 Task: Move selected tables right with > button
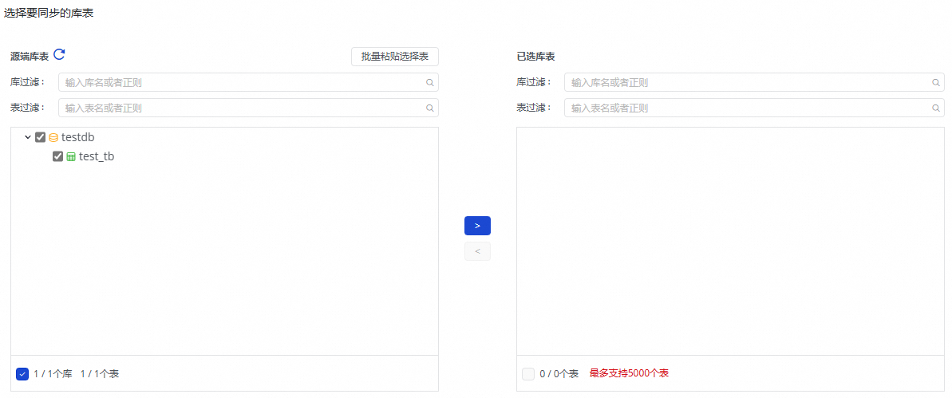coord(477,226)
